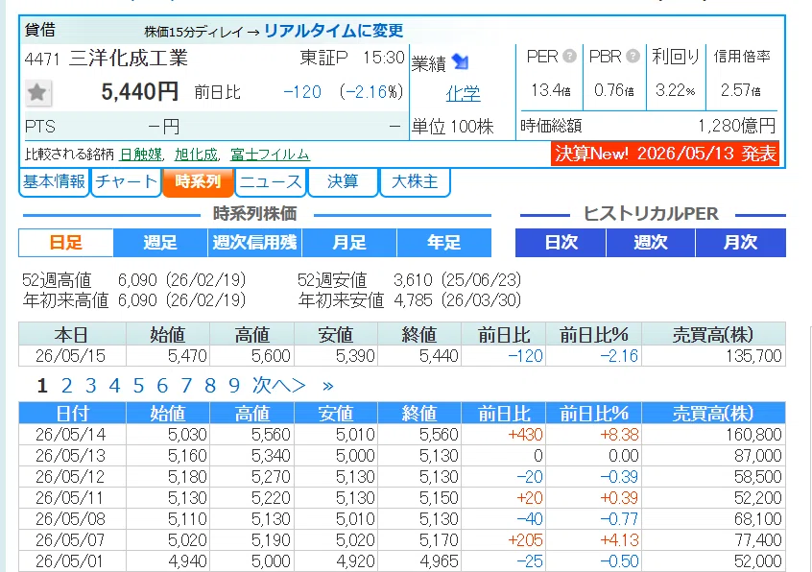Open the 化学 sector link

click(463, 94)
